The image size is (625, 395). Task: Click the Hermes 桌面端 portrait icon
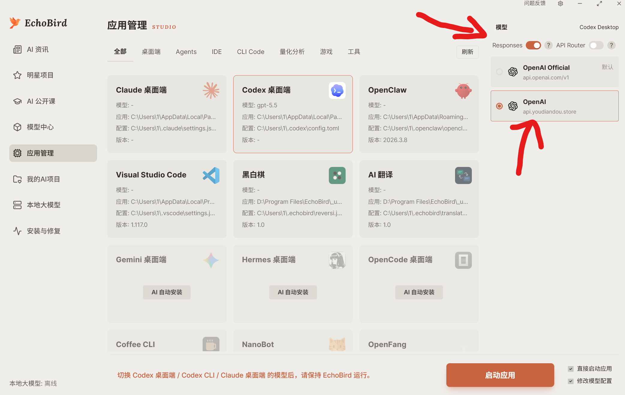(x=337, y=260)
